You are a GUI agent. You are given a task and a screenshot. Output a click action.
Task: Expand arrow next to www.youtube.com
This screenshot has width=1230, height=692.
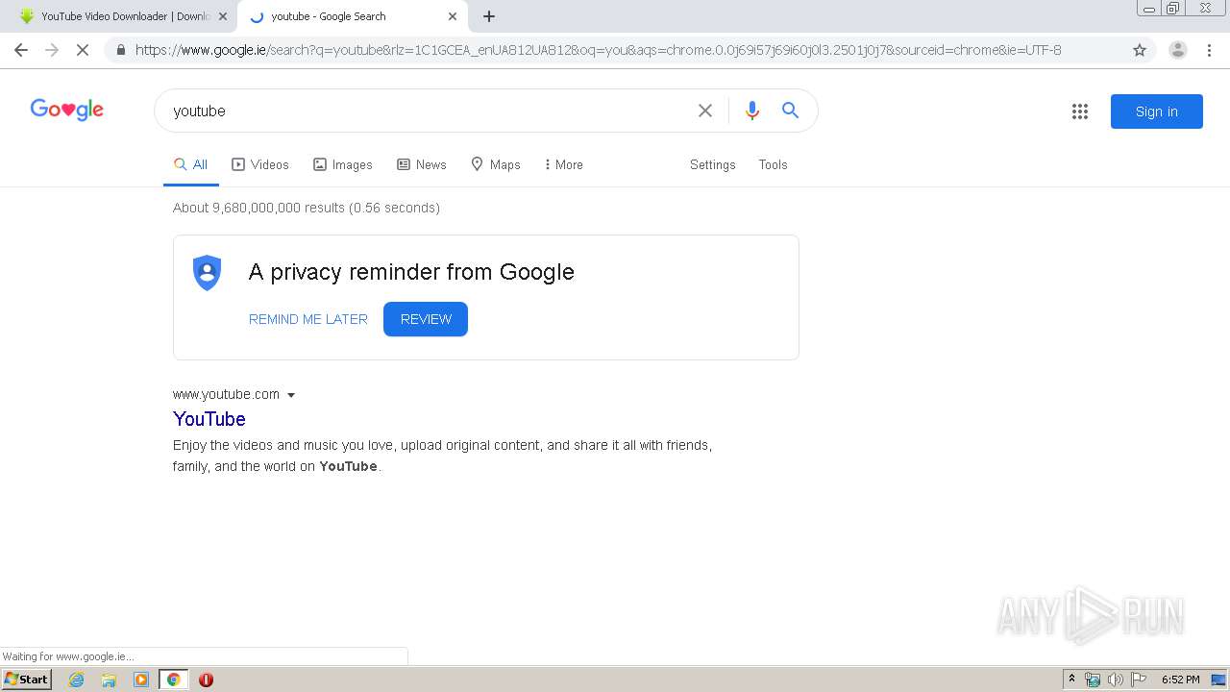pos(291,395)
